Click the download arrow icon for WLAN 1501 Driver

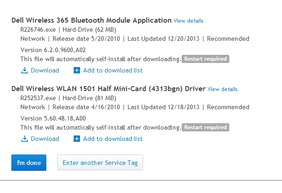25,139
